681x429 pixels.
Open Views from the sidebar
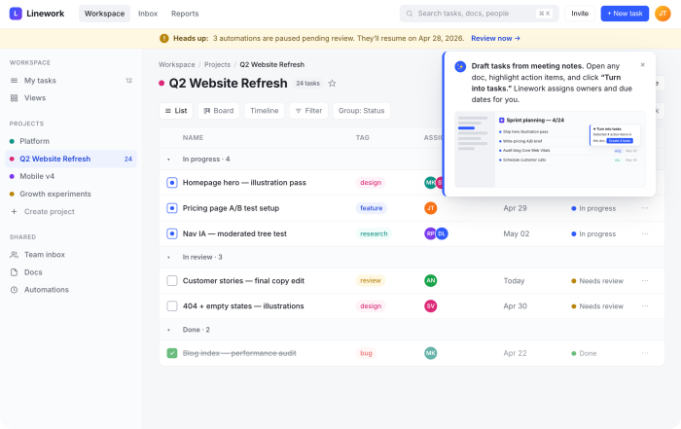click(x=35, y=97)
